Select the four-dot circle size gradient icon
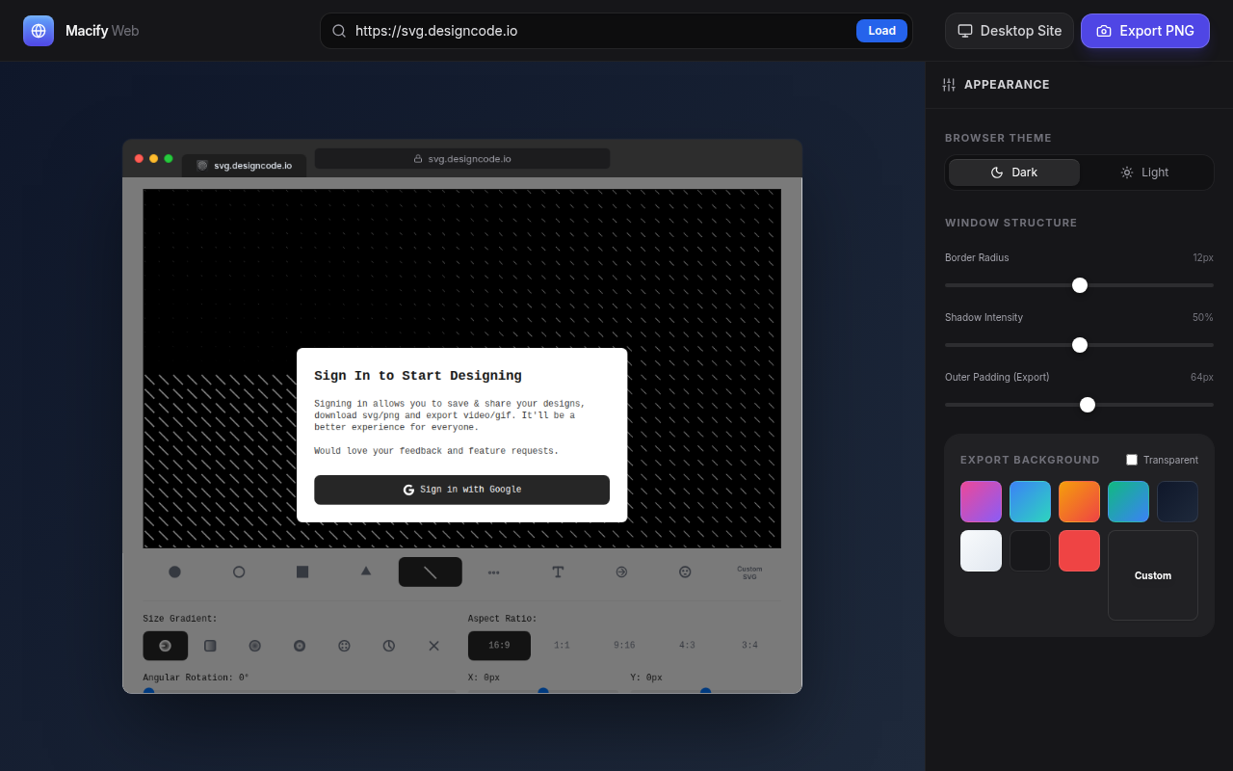This screenshot has width=1233, height=771. click(344, 646)
